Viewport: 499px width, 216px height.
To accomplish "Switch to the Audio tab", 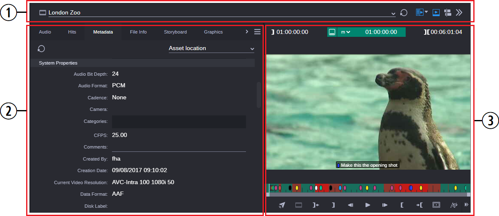I will pos(45,32).
